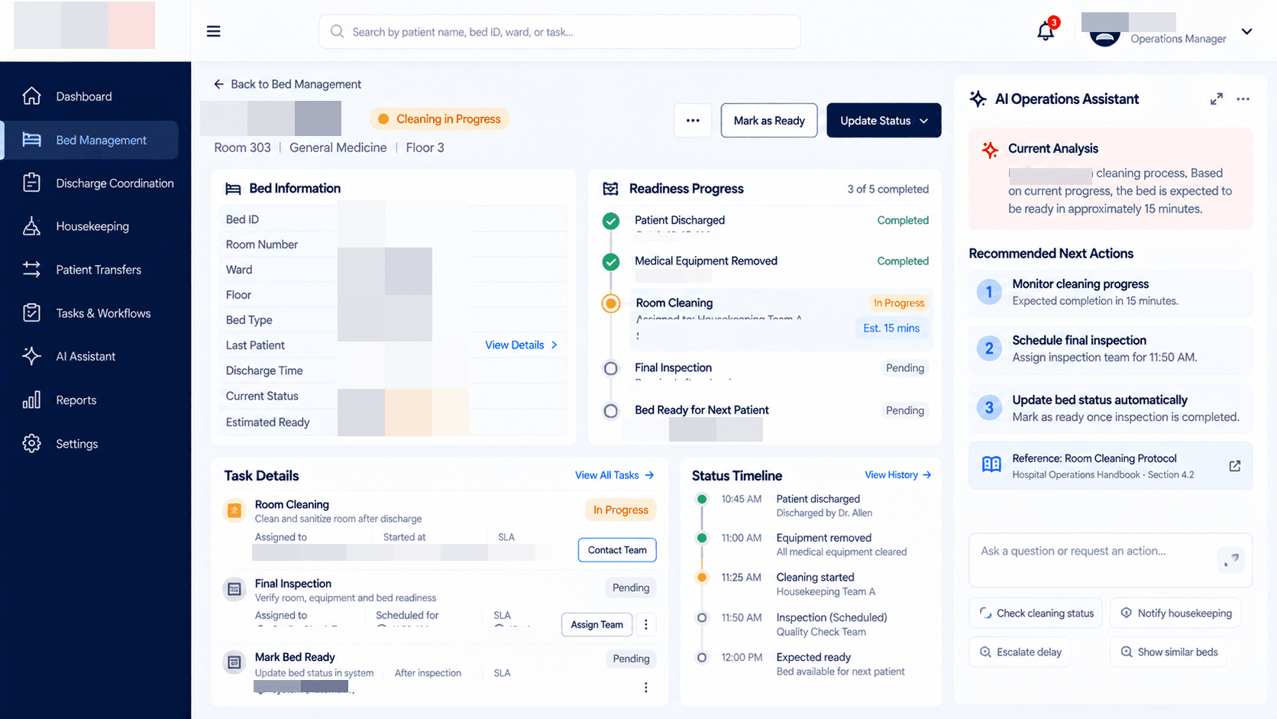The height and width of the screenshot is (719, 1277).
Task: Click Check cleaning status quick action
Action: (x=1036, y=614)
